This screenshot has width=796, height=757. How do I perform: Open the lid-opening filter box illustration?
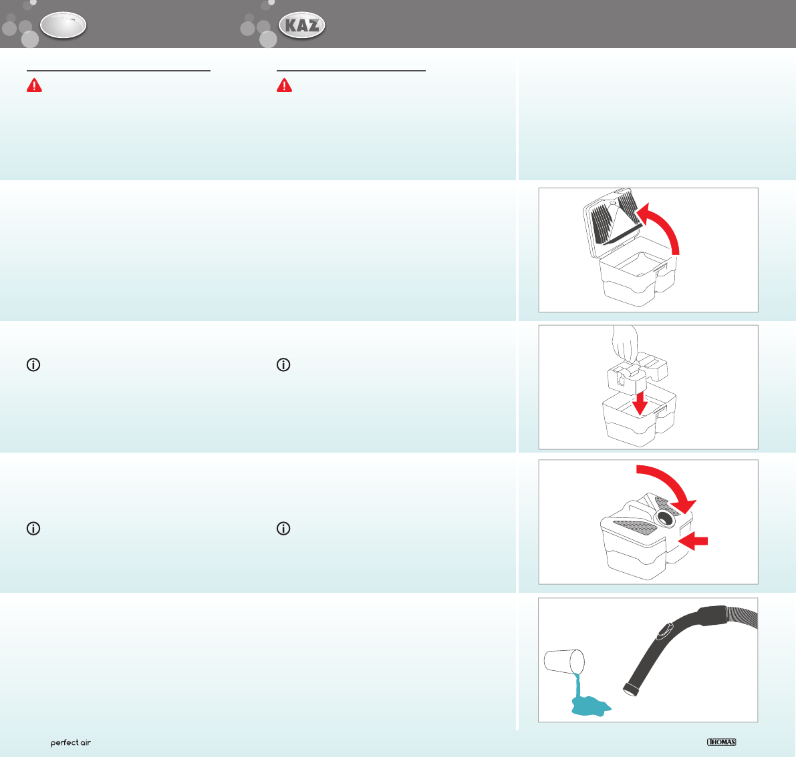point(648,250)
